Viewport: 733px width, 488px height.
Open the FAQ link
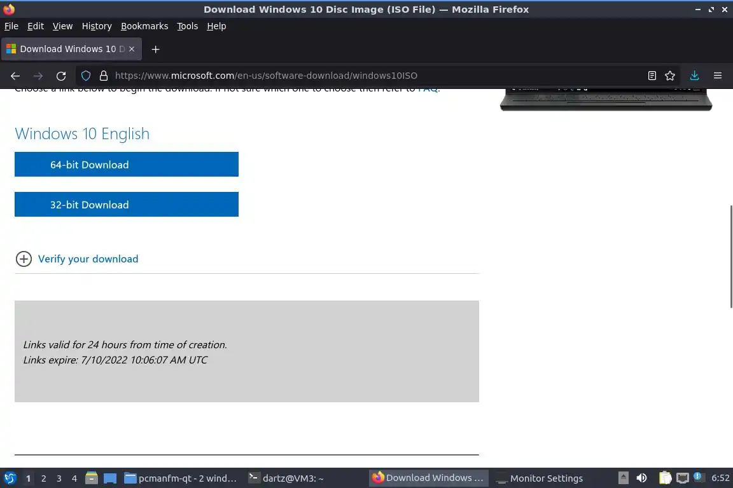coord(429,90)
